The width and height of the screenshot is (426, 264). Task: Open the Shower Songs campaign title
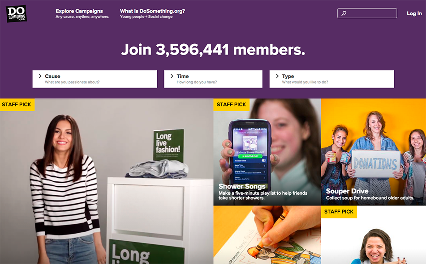point(242,186)
